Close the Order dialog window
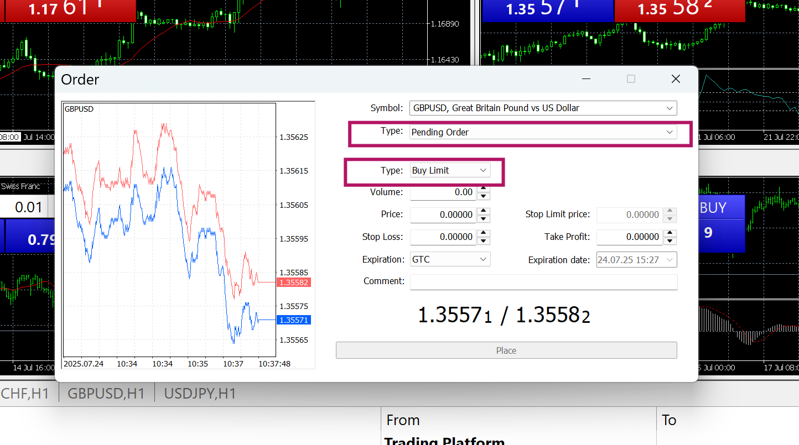Screen dimensions: 799x445 tap(676, 79)
